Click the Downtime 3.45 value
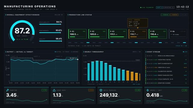This screenshot has height=108, width=193. click(x=11, y=95)
